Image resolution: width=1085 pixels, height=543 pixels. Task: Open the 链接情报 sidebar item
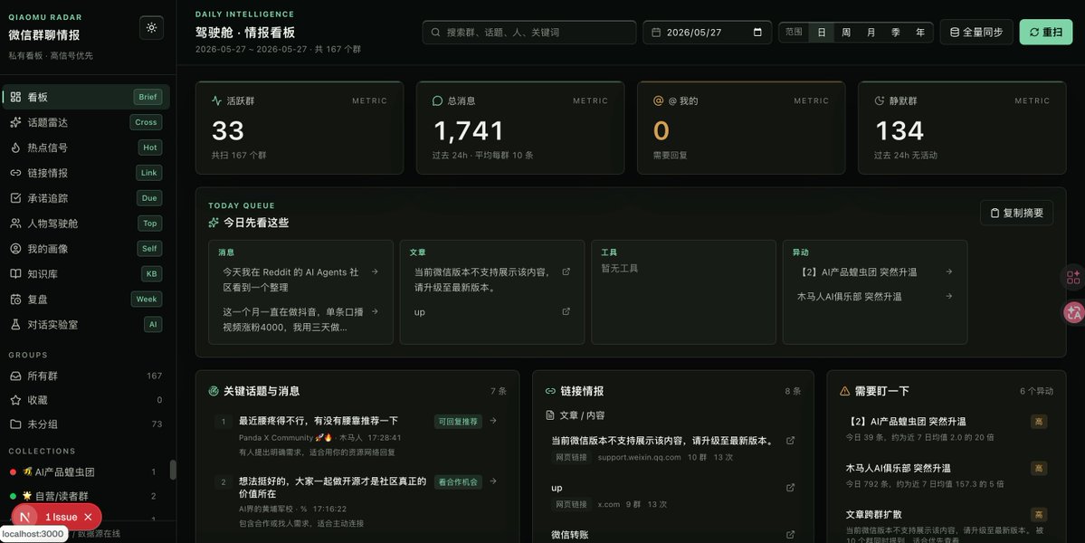coord(87,173)
